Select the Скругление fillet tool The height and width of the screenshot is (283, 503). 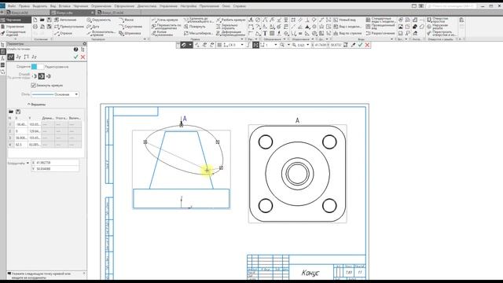130,27
